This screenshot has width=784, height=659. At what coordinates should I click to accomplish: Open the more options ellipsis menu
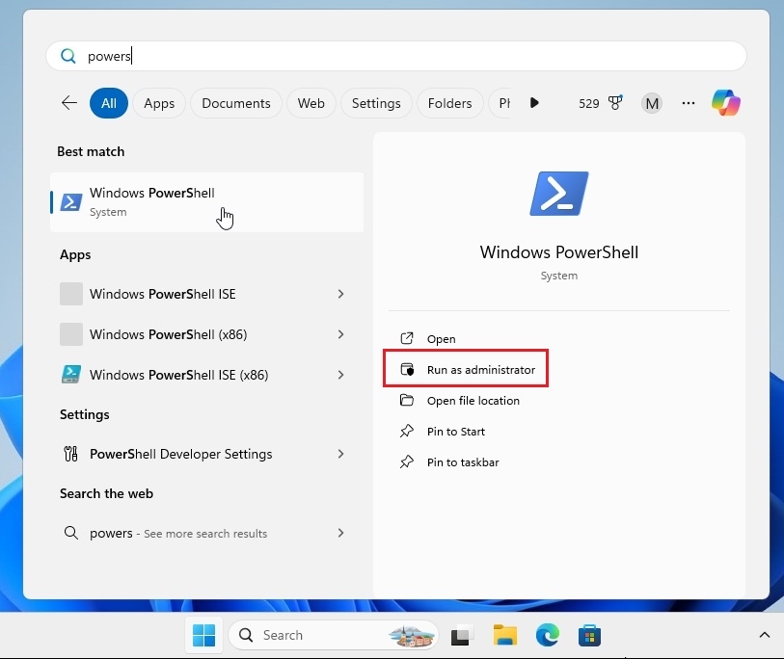pyautogui.click(x=688, y=103)
